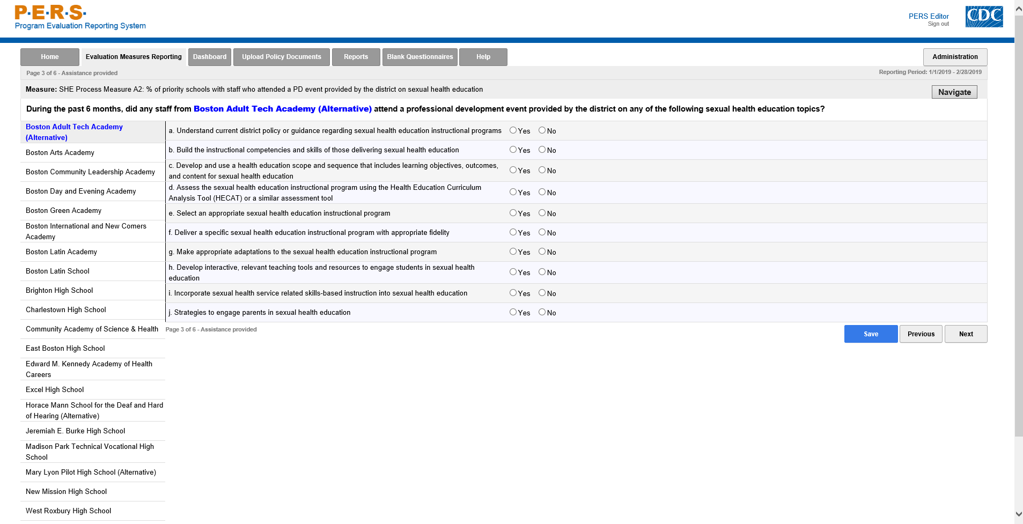The image size is (1023, 524).
Task: Open the Home tab
Action: point(50,57)
